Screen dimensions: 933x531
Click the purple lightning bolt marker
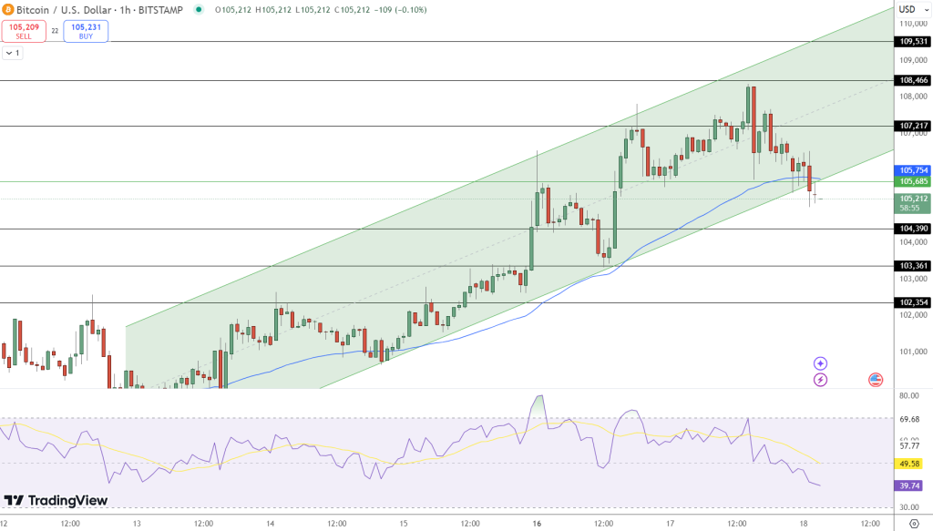tap(821, 380)
